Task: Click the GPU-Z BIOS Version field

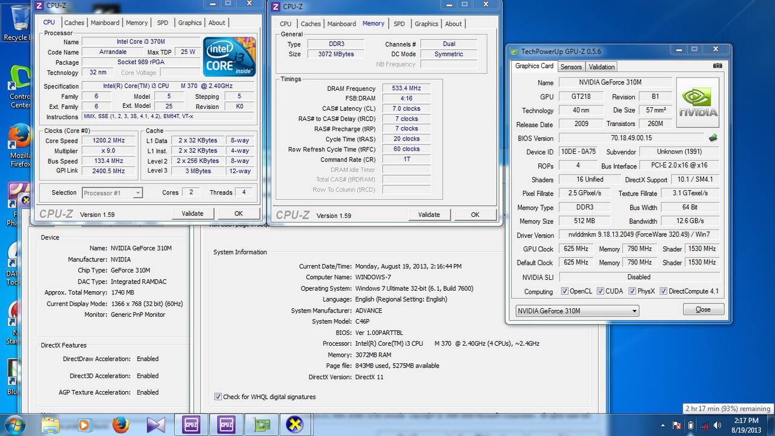Action: click(x=632, y=138)
